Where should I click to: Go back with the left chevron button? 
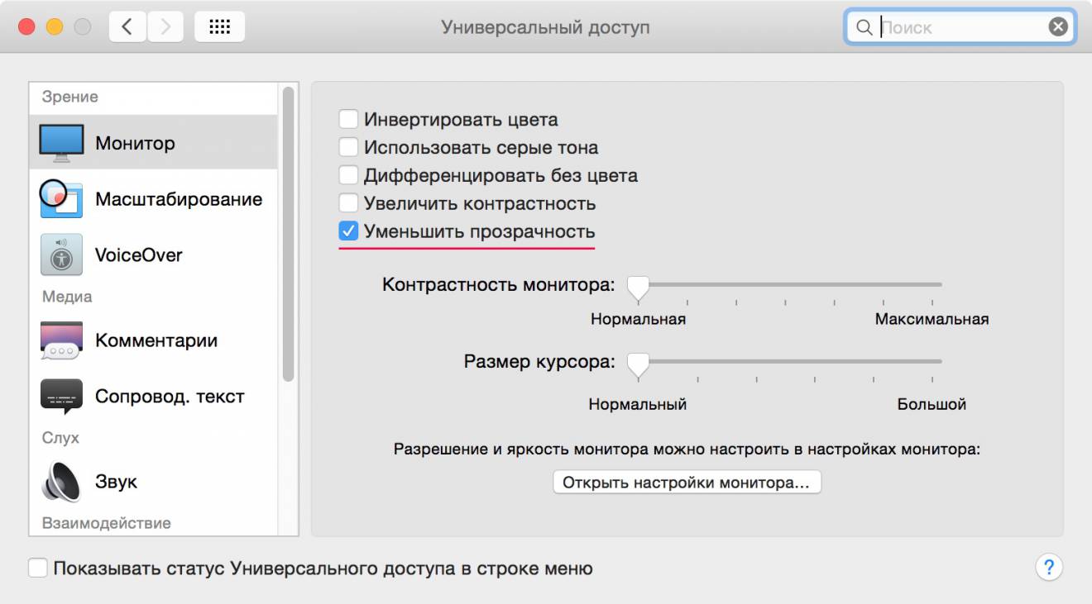[x=127, y=27]
